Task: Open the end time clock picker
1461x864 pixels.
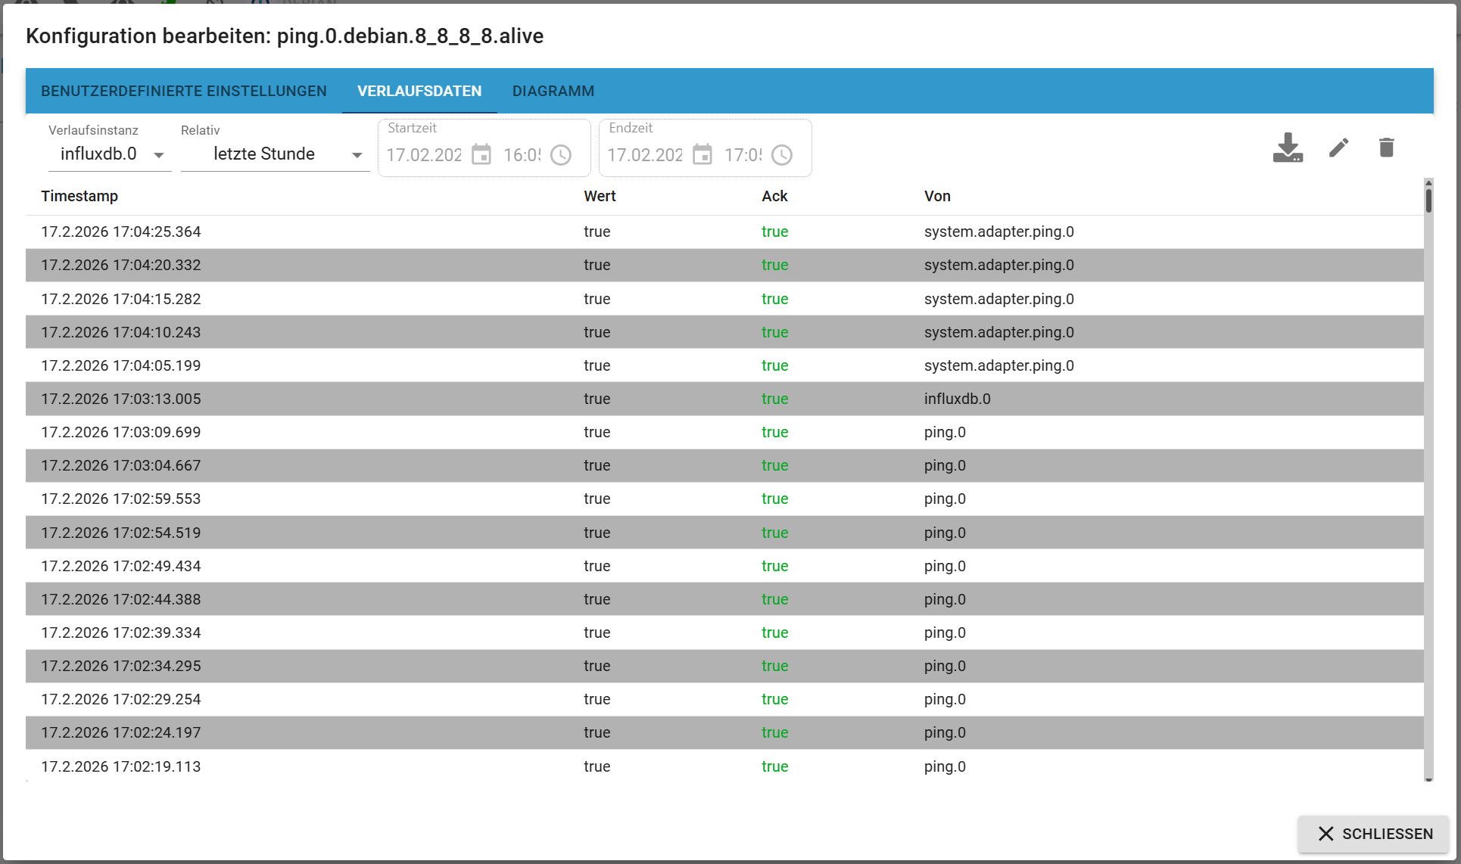Action: [782, 155]
